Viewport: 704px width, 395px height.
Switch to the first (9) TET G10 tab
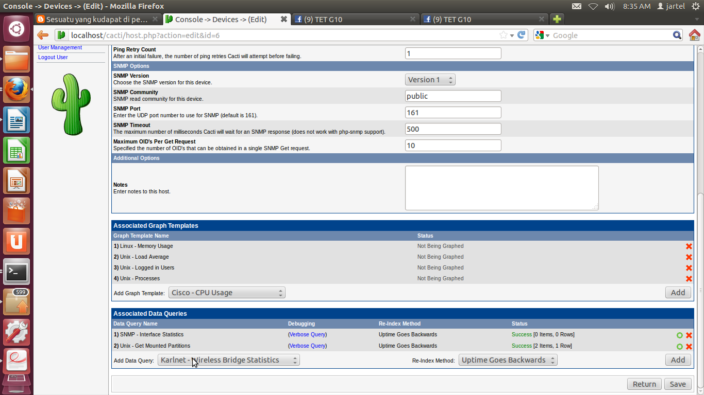tap(356, 20)
